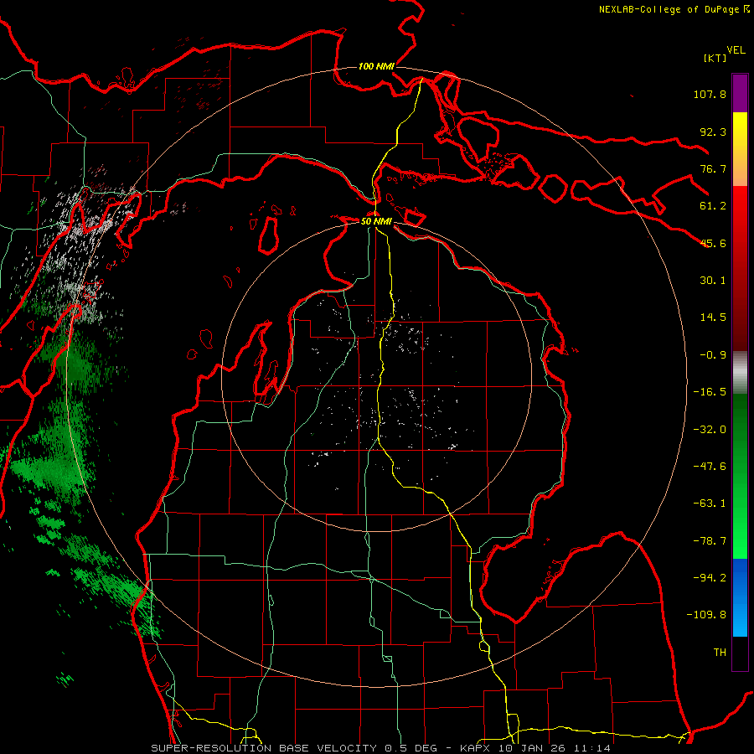754x754 pixels.
Task: Click the TH legend label
Action: tap(720, 653)
